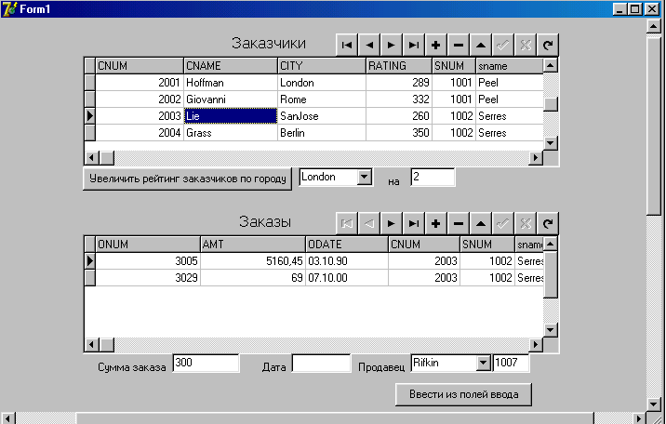Screen dimensions: 666x424
Task: Go to first record in Заказы navigator
Action: point(347,224)
